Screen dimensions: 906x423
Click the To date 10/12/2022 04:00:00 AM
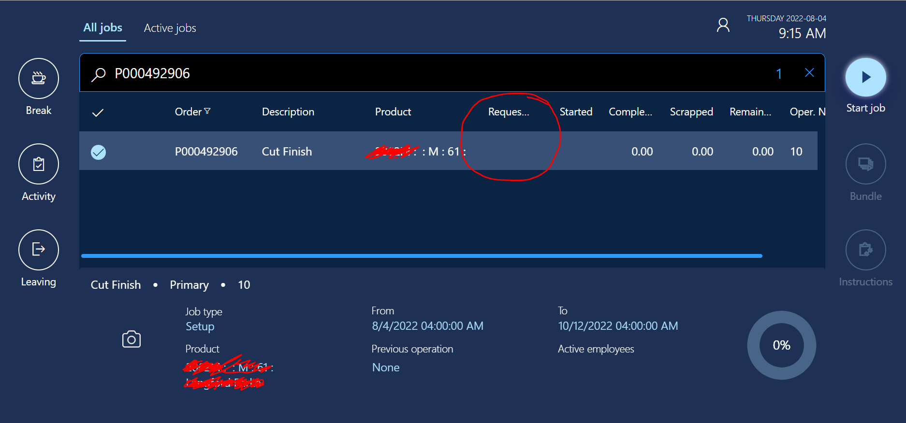point(618,326)
